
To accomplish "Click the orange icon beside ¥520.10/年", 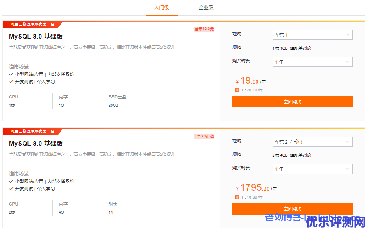I will (237, 90).
